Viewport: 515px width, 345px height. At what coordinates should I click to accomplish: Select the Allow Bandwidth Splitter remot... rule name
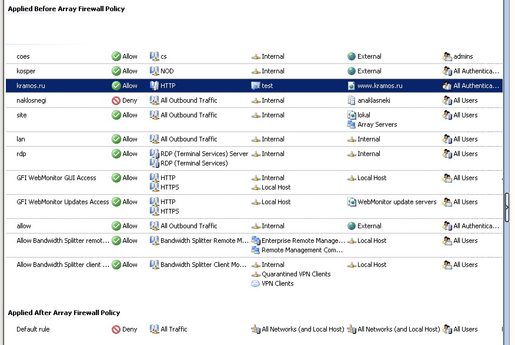click(63, 241)
